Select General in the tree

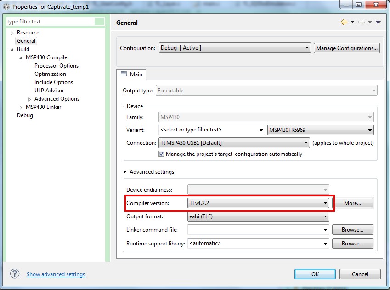pyautogui.click(x=26, y=41)
